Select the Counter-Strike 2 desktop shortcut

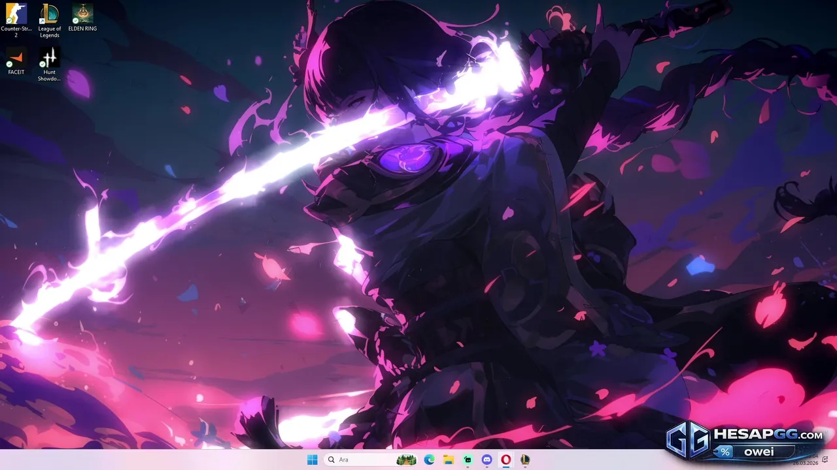(x=16, y=20)
